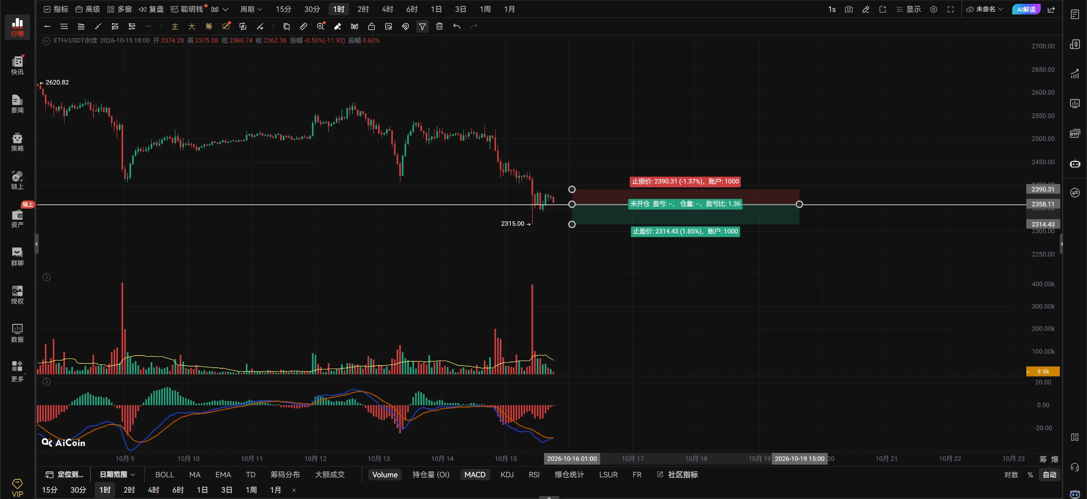The image size is (1087, 499).
Task: Collapse the MACD panel expander
Action: tap(47, 382)
